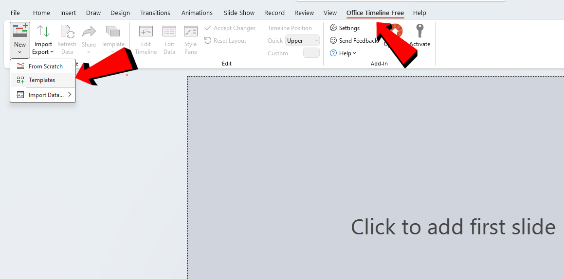
Task: Switch to the Home tab
Action: point(41,13)
